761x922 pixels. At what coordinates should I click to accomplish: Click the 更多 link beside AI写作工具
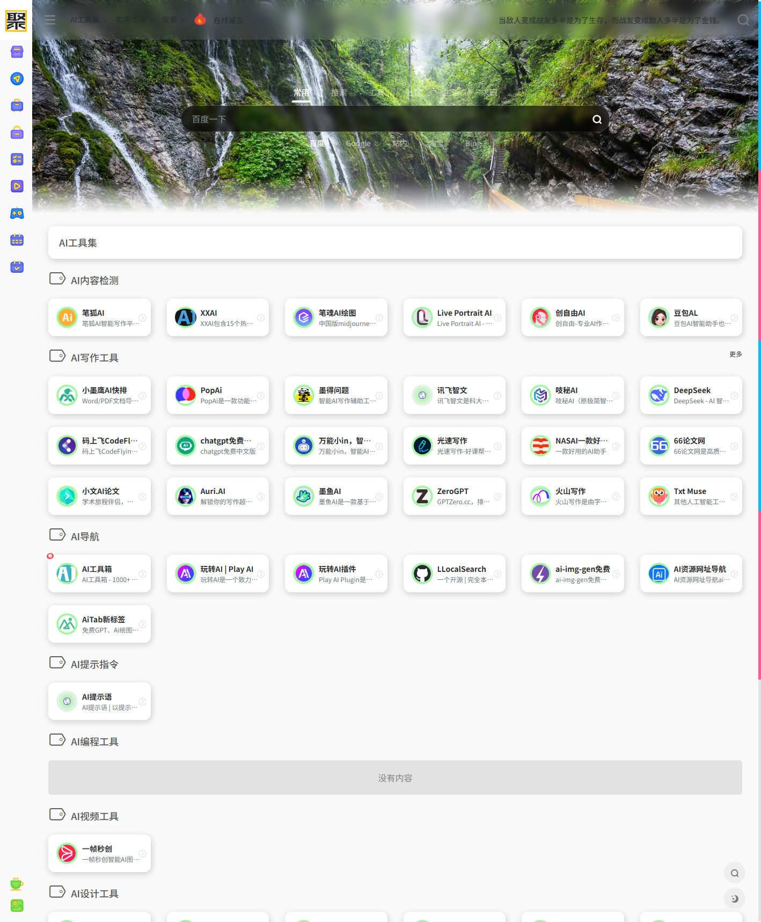(735, 354)
